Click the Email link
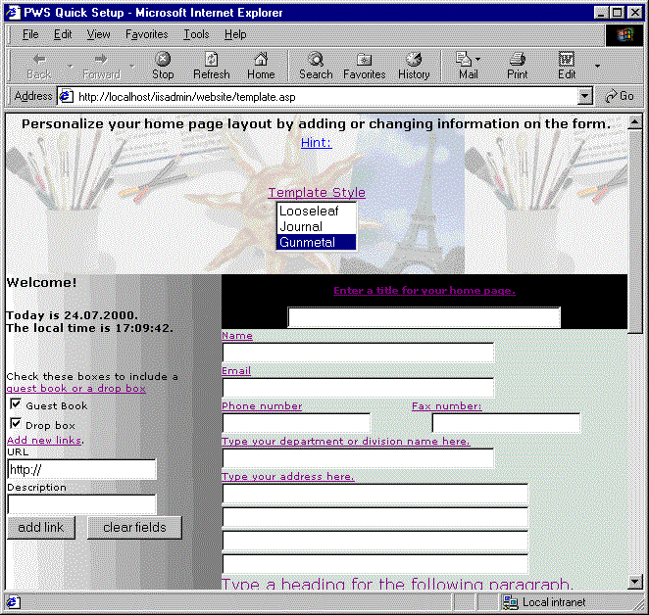 236,370
